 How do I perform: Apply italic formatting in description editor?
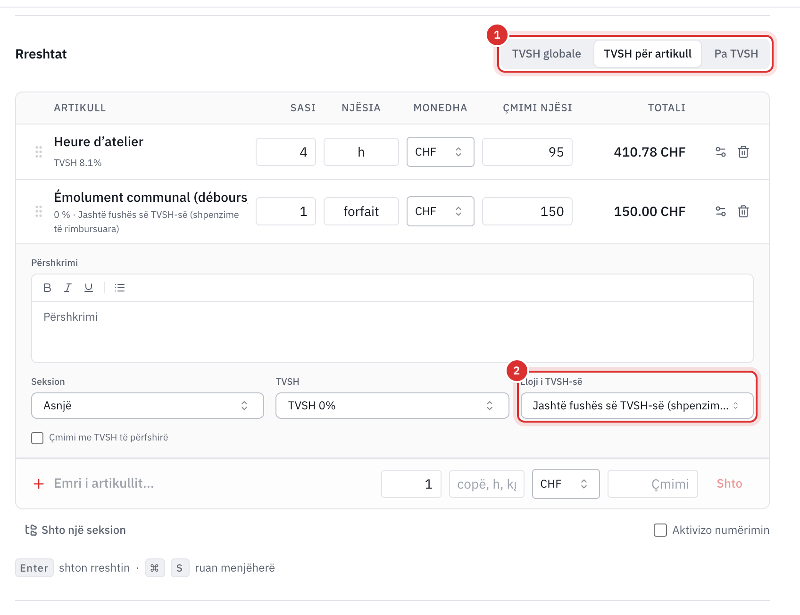click(68, 288)
